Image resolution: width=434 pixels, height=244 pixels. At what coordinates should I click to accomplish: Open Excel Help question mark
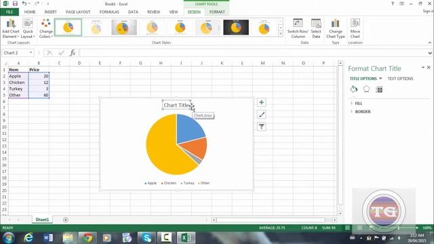393,4
